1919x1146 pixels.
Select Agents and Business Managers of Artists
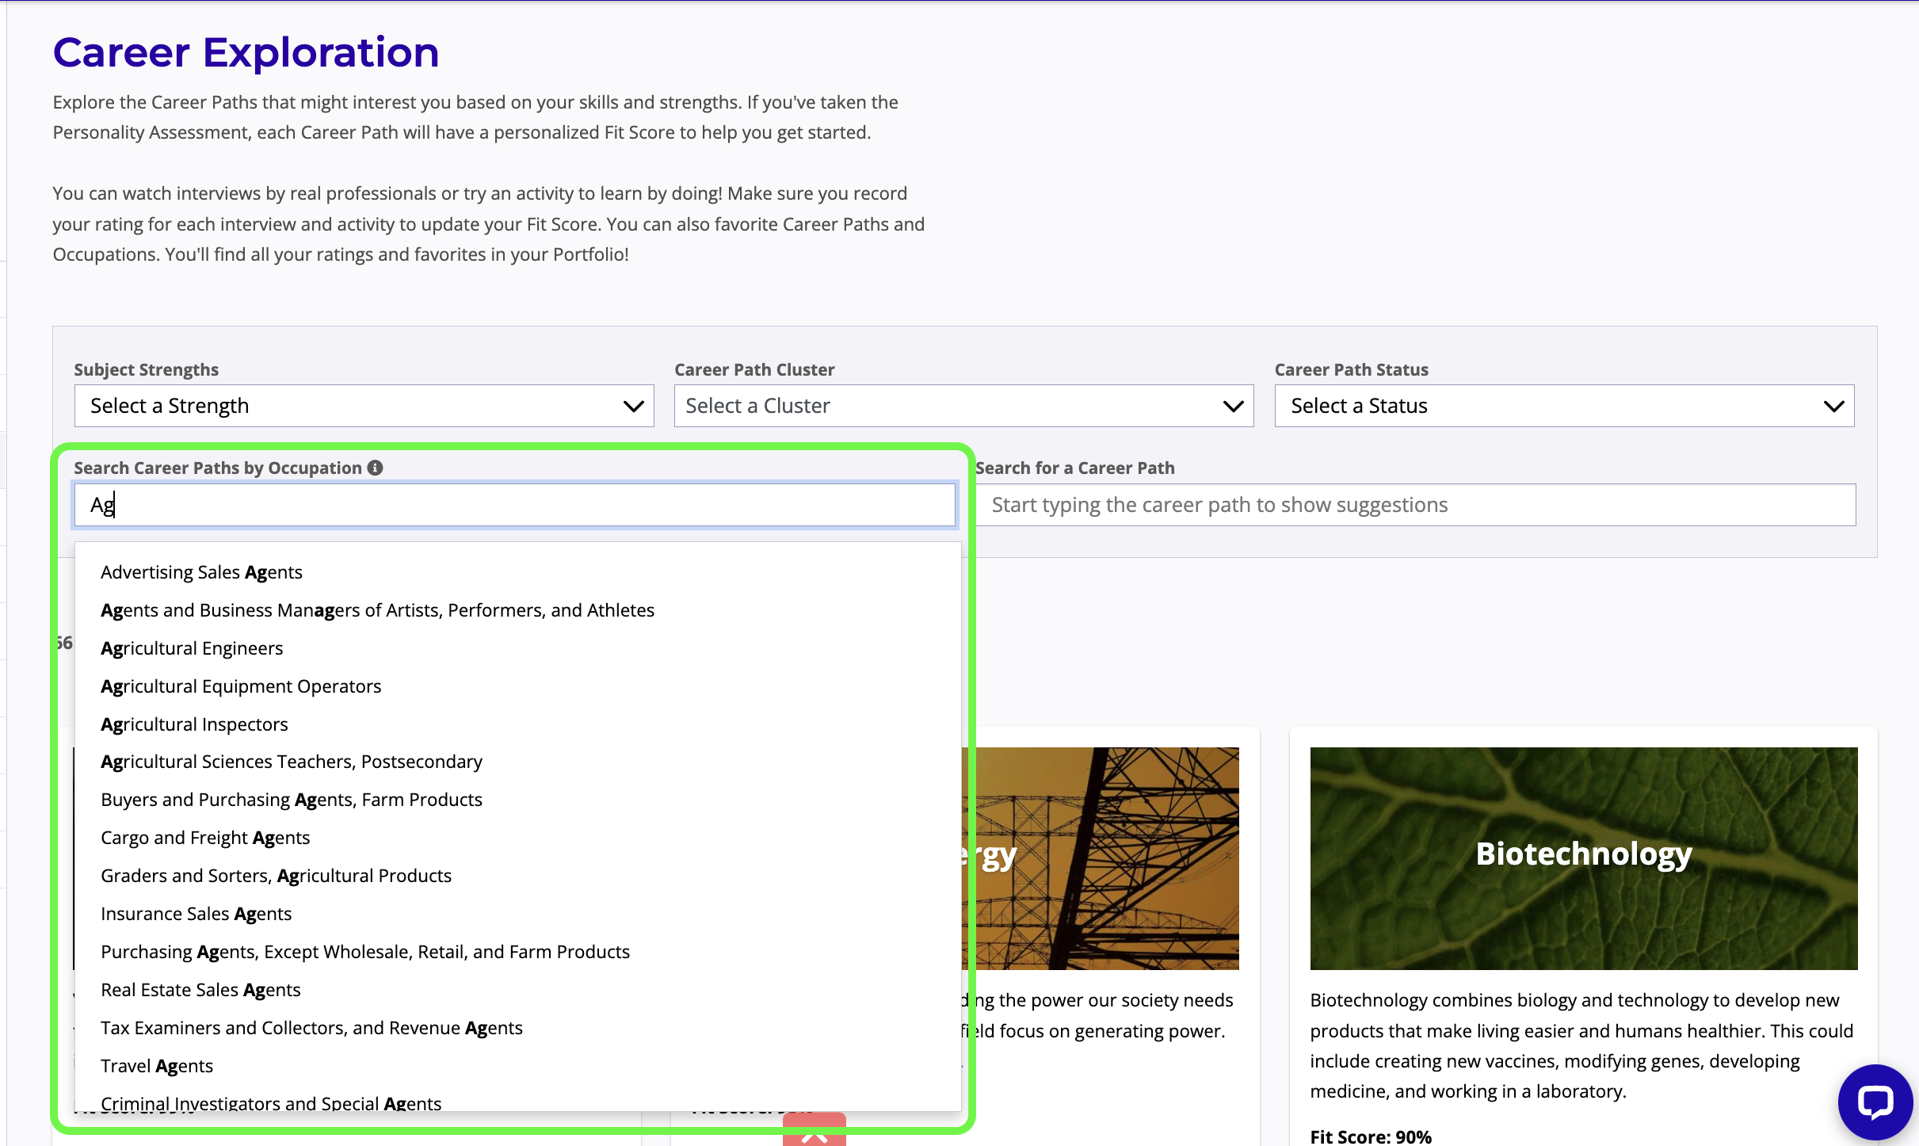click(x=377, y=610)
